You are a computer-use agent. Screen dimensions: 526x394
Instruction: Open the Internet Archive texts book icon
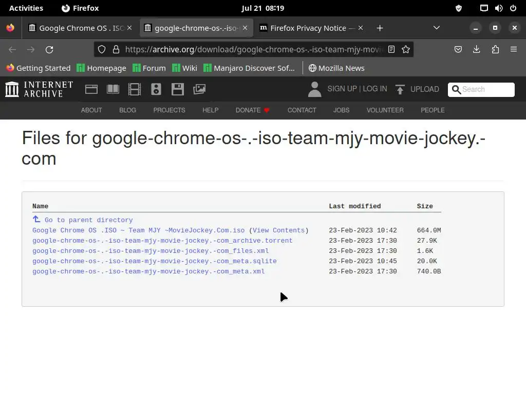coord(112,89)
